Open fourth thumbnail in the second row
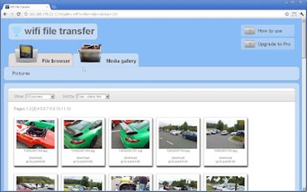Image resolution: width=307 pixels, height=192 pixels. (178, 183)
